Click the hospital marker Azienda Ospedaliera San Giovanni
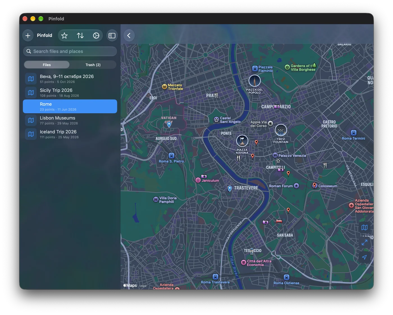Viewport: 393px width, 315px height. (351, 205)
